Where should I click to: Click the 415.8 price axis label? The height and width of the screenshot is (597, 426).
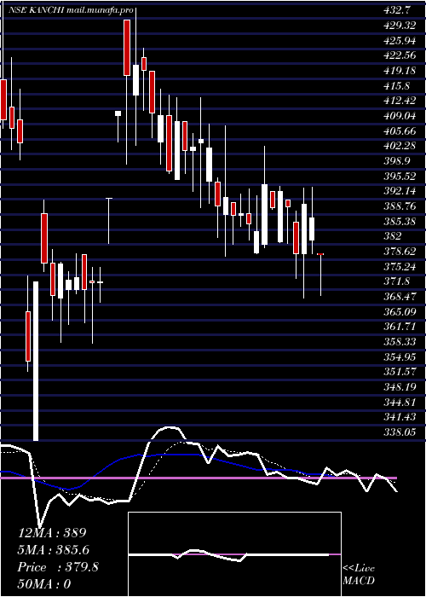pyautogui.click(x=397, y=85)
